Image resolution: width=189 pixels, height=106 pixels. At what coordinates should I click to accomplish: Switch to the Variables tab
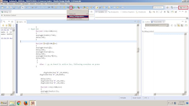[101, 12]
